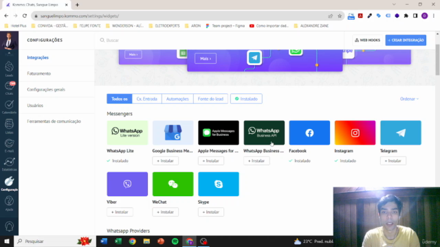Image resolution: width=440 pixels, height=247 pixels.
Task: Open the Instagram integration tile
Action: coord(355,132)
